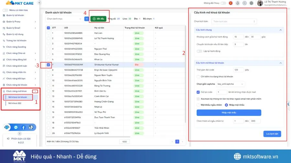
Task: Open the settings gear icon
Action: tap(251, 3)
